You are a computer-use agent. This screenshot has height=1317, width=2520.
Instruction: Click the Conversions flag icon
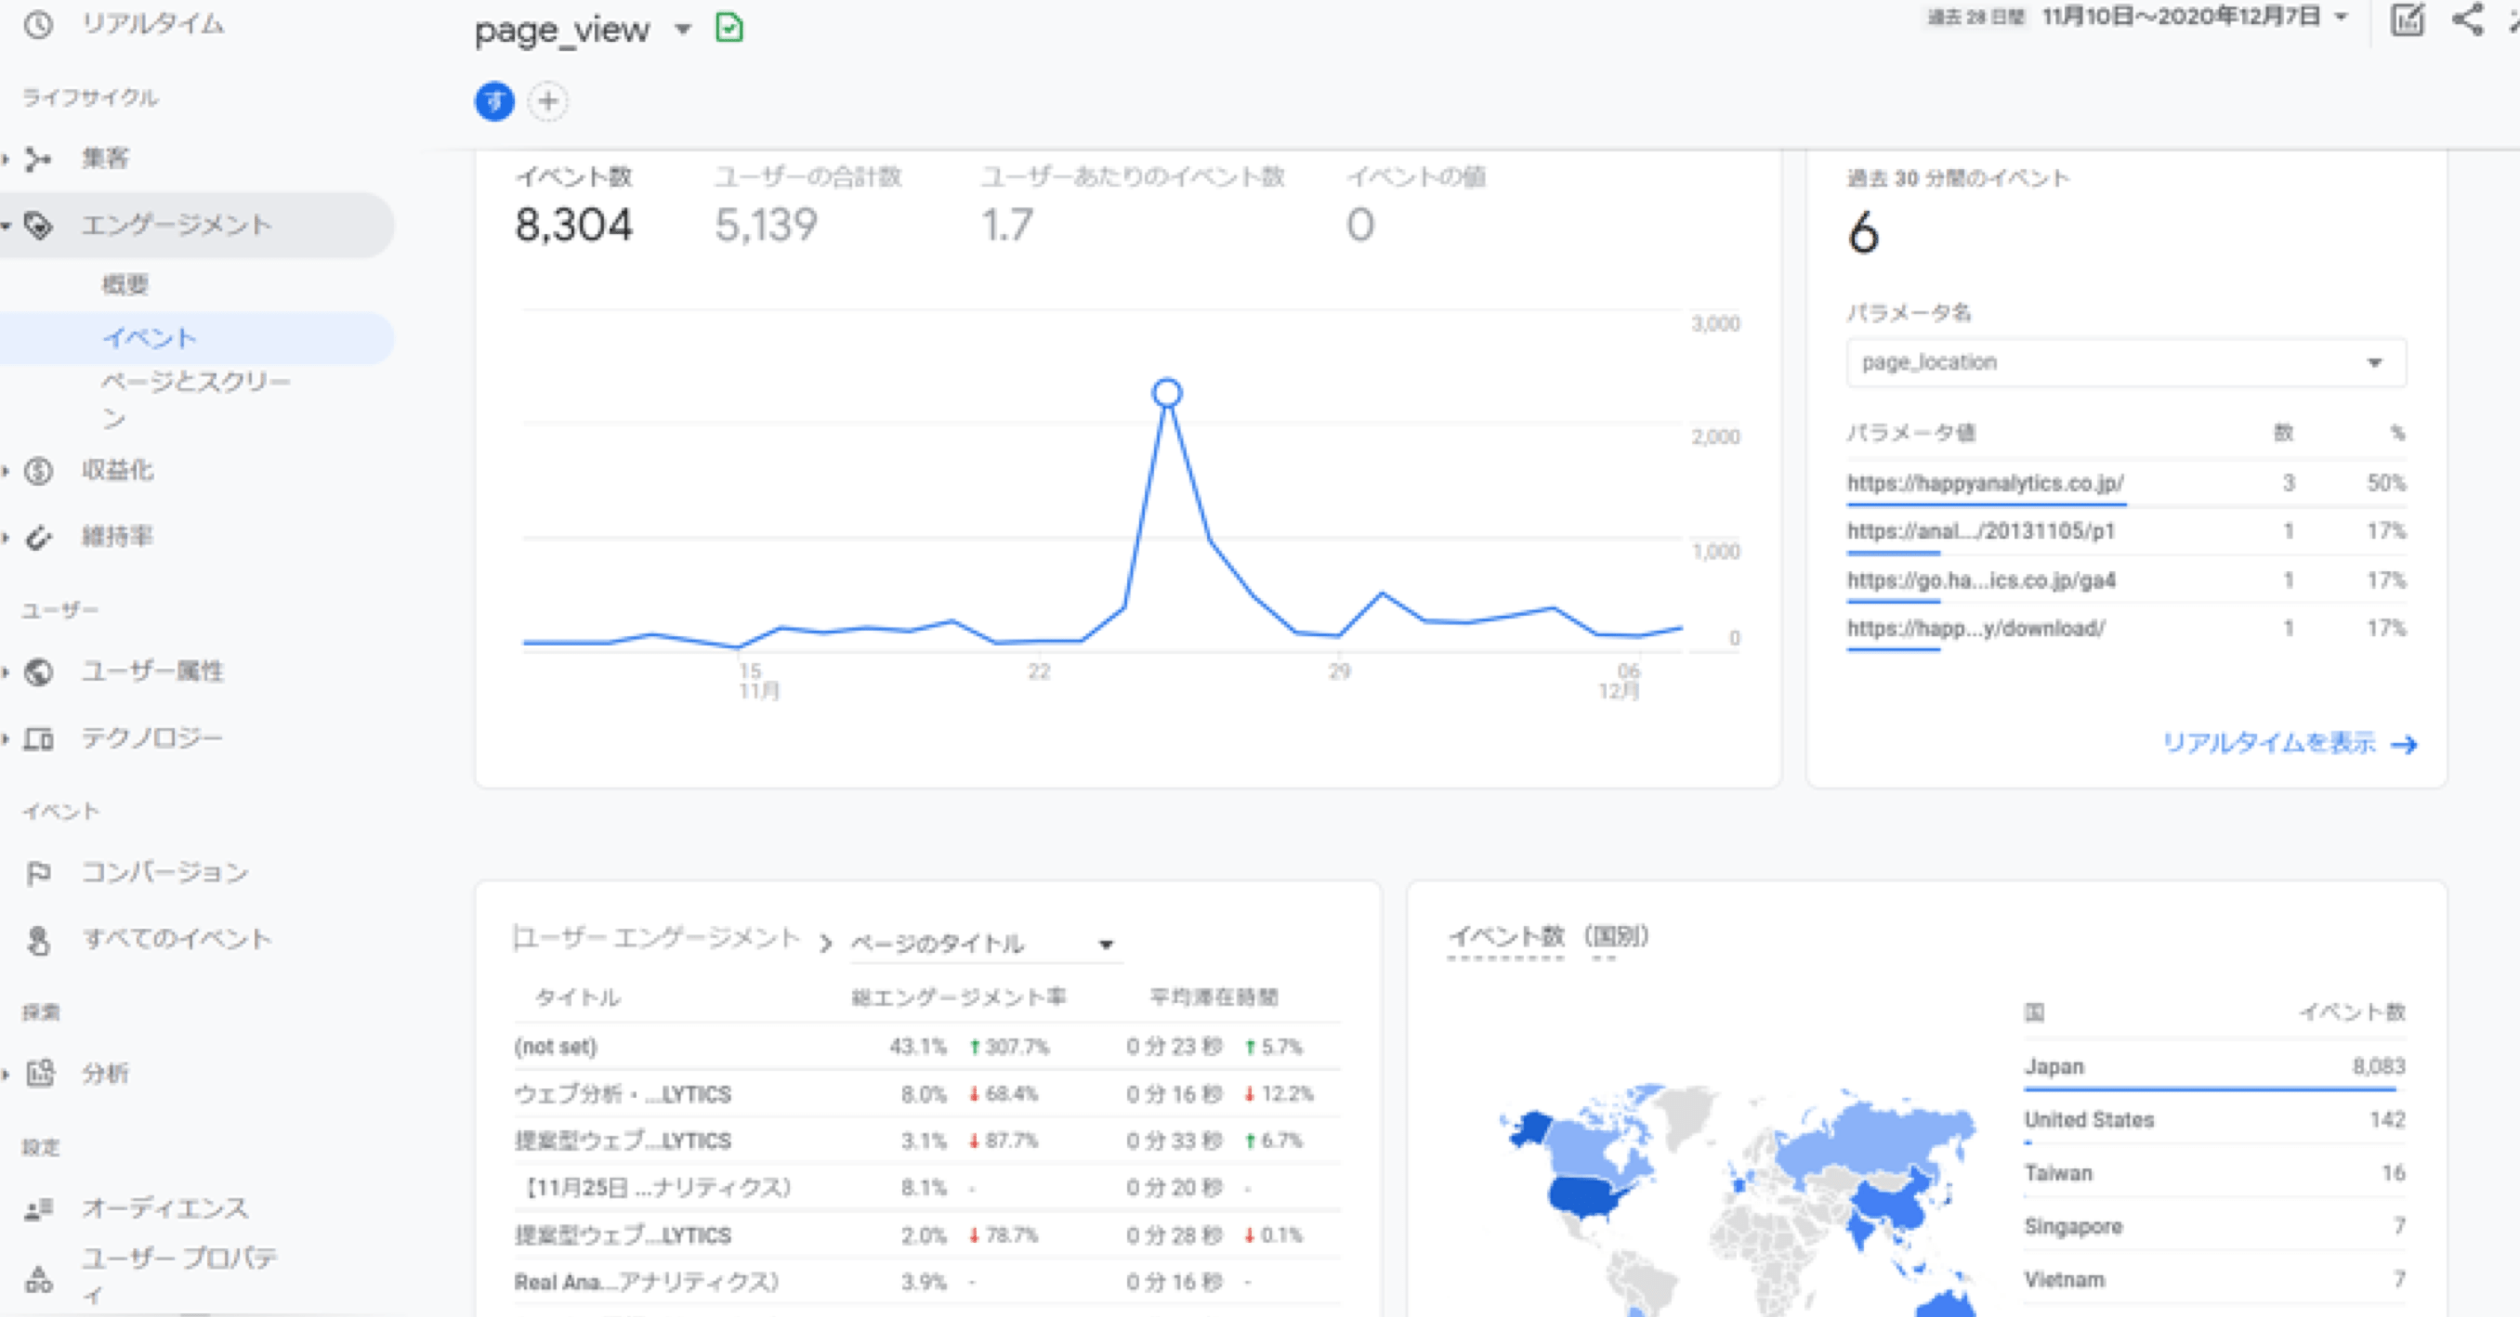click(38, 873)
